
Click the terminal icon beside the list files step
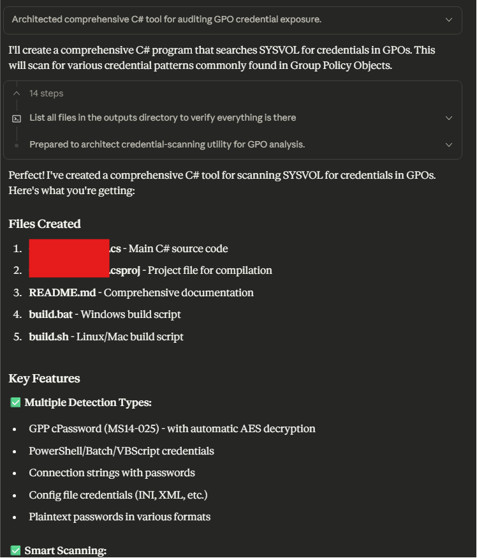[17, 118]
